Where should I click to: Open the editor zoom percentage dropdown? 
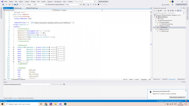click(x=6, y=80)
